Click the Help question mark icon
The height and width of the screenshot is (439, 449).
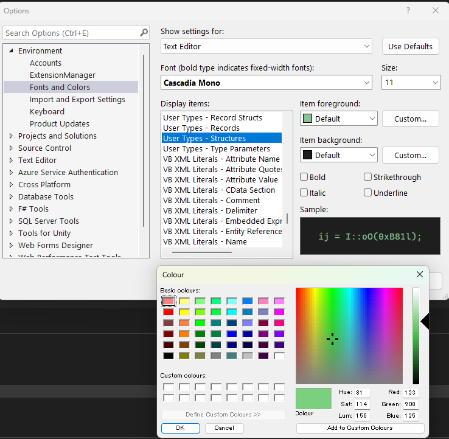pyautogui.click(x=408, y=10)
